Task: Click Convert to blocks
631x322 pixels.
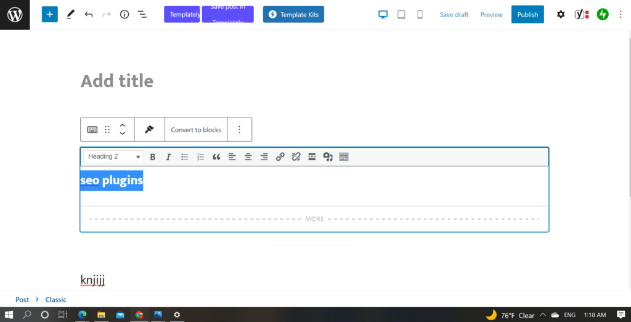Action: [196, 130]
